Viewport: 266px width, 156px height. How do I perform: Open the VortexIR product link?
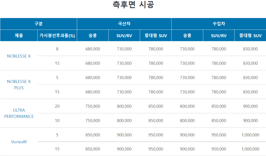tap(19, 142)
